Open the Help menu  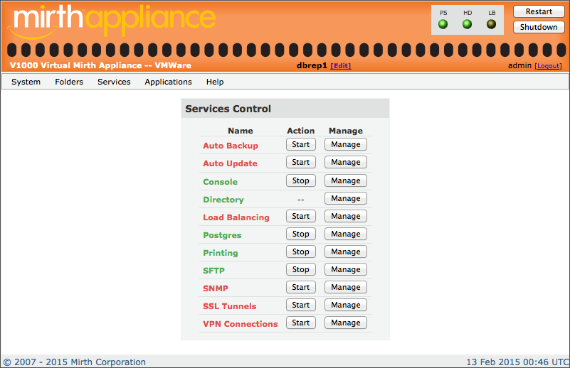215,82
